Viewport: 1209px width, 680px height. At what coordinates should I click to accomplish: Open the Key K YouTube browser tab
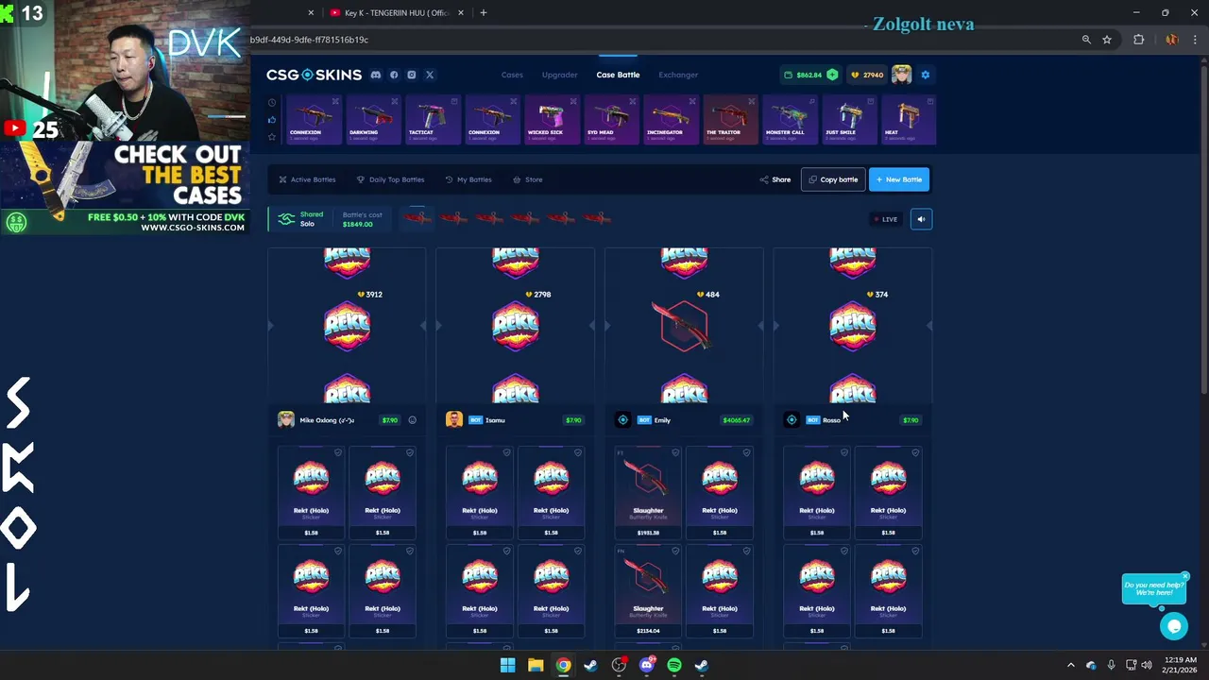coord(395,13)
